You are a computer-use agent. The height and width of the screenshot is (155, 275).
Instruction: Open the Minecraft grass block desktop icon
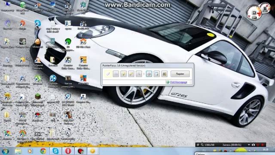coord(37,100)
